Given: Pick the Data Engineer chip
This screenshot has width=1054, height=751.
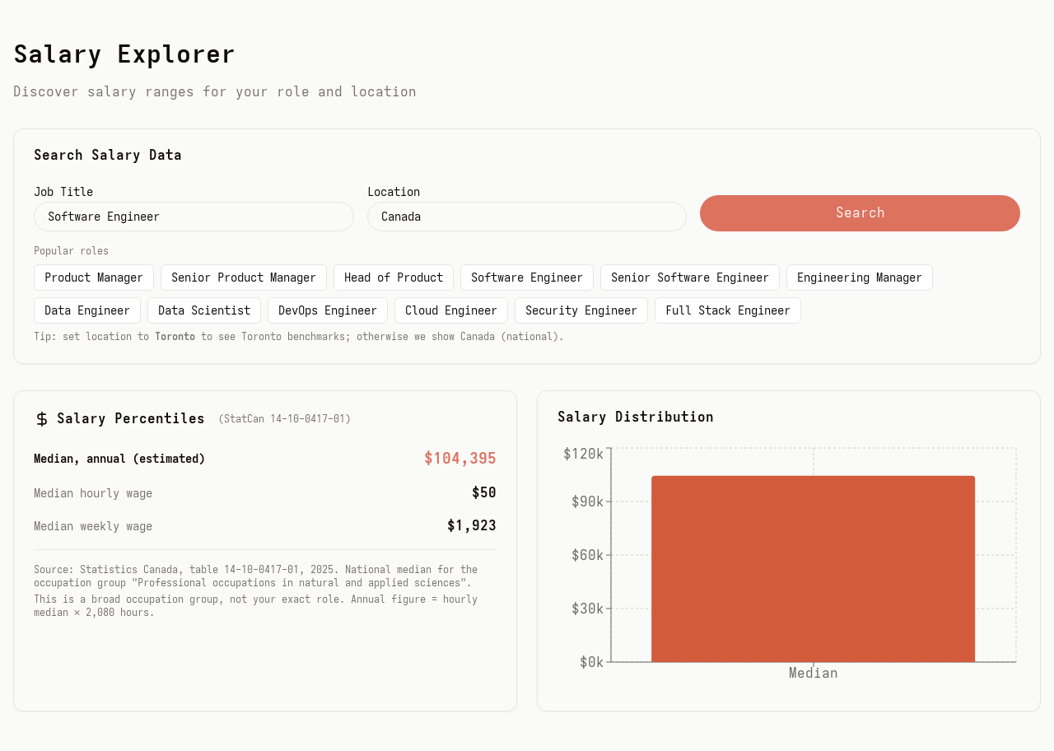Looking at the screenshot, I should (x=87, y=310).
